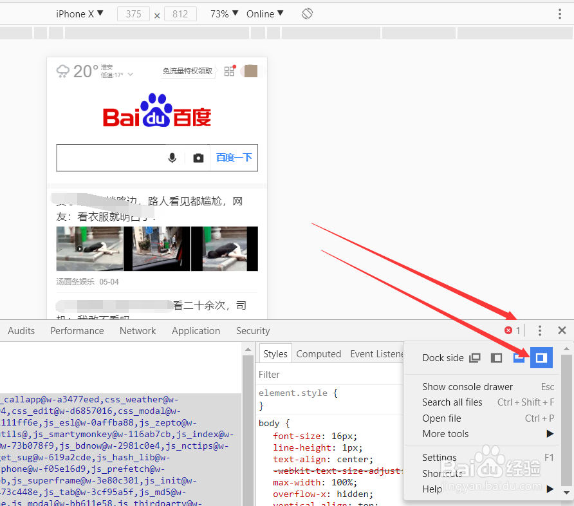Click the microphone voice search icon
The width and height of the screenshot is (574, 506).
tap(172, 158)
